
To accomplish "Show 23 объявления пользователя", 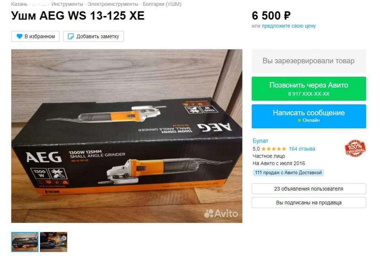I will pyautogui.click(x=309, y=189).
